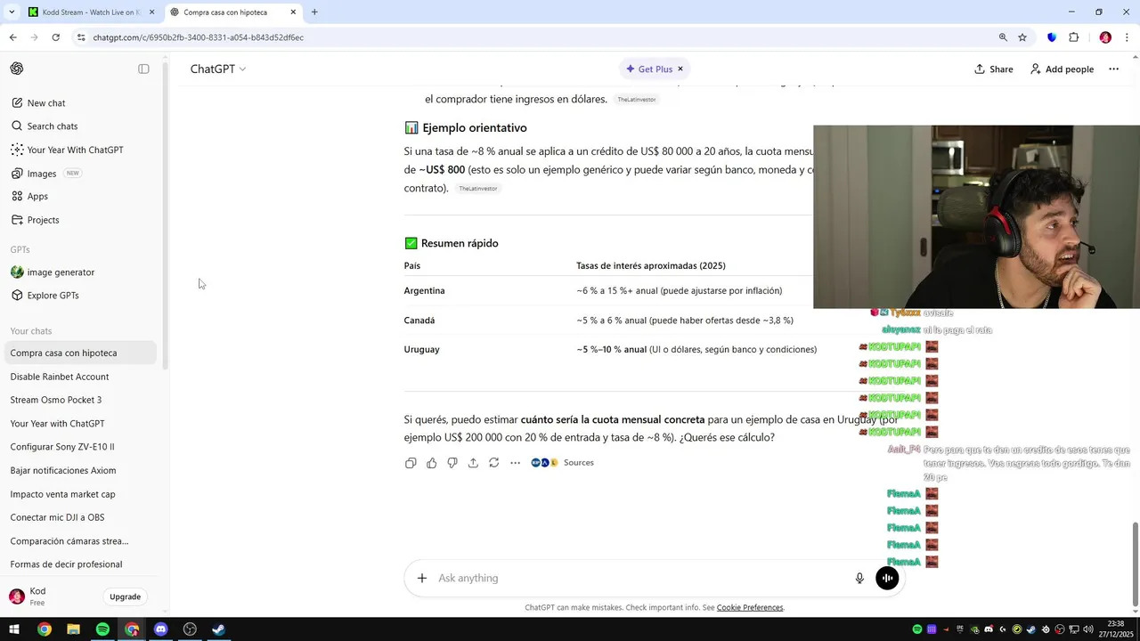Open the browser tab search dropdown

click(x=12, y=12)
